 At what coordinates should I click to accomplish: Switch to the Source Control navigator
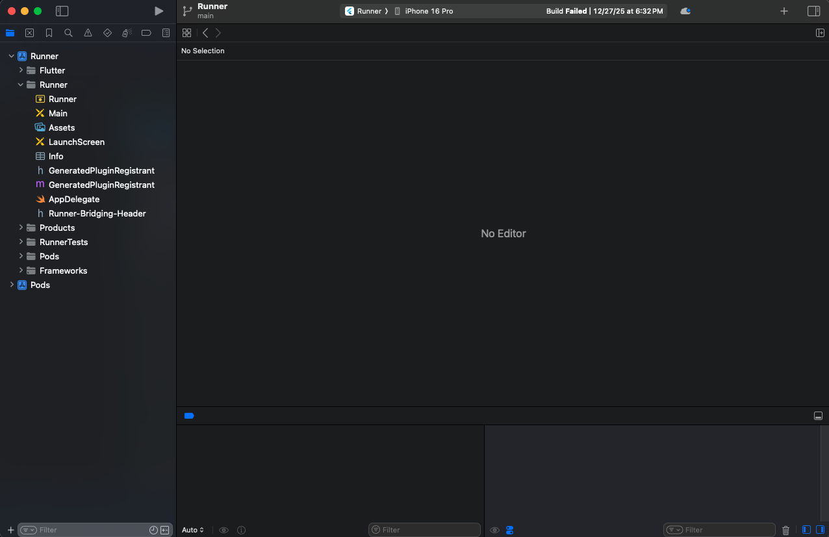pos(29,33)
